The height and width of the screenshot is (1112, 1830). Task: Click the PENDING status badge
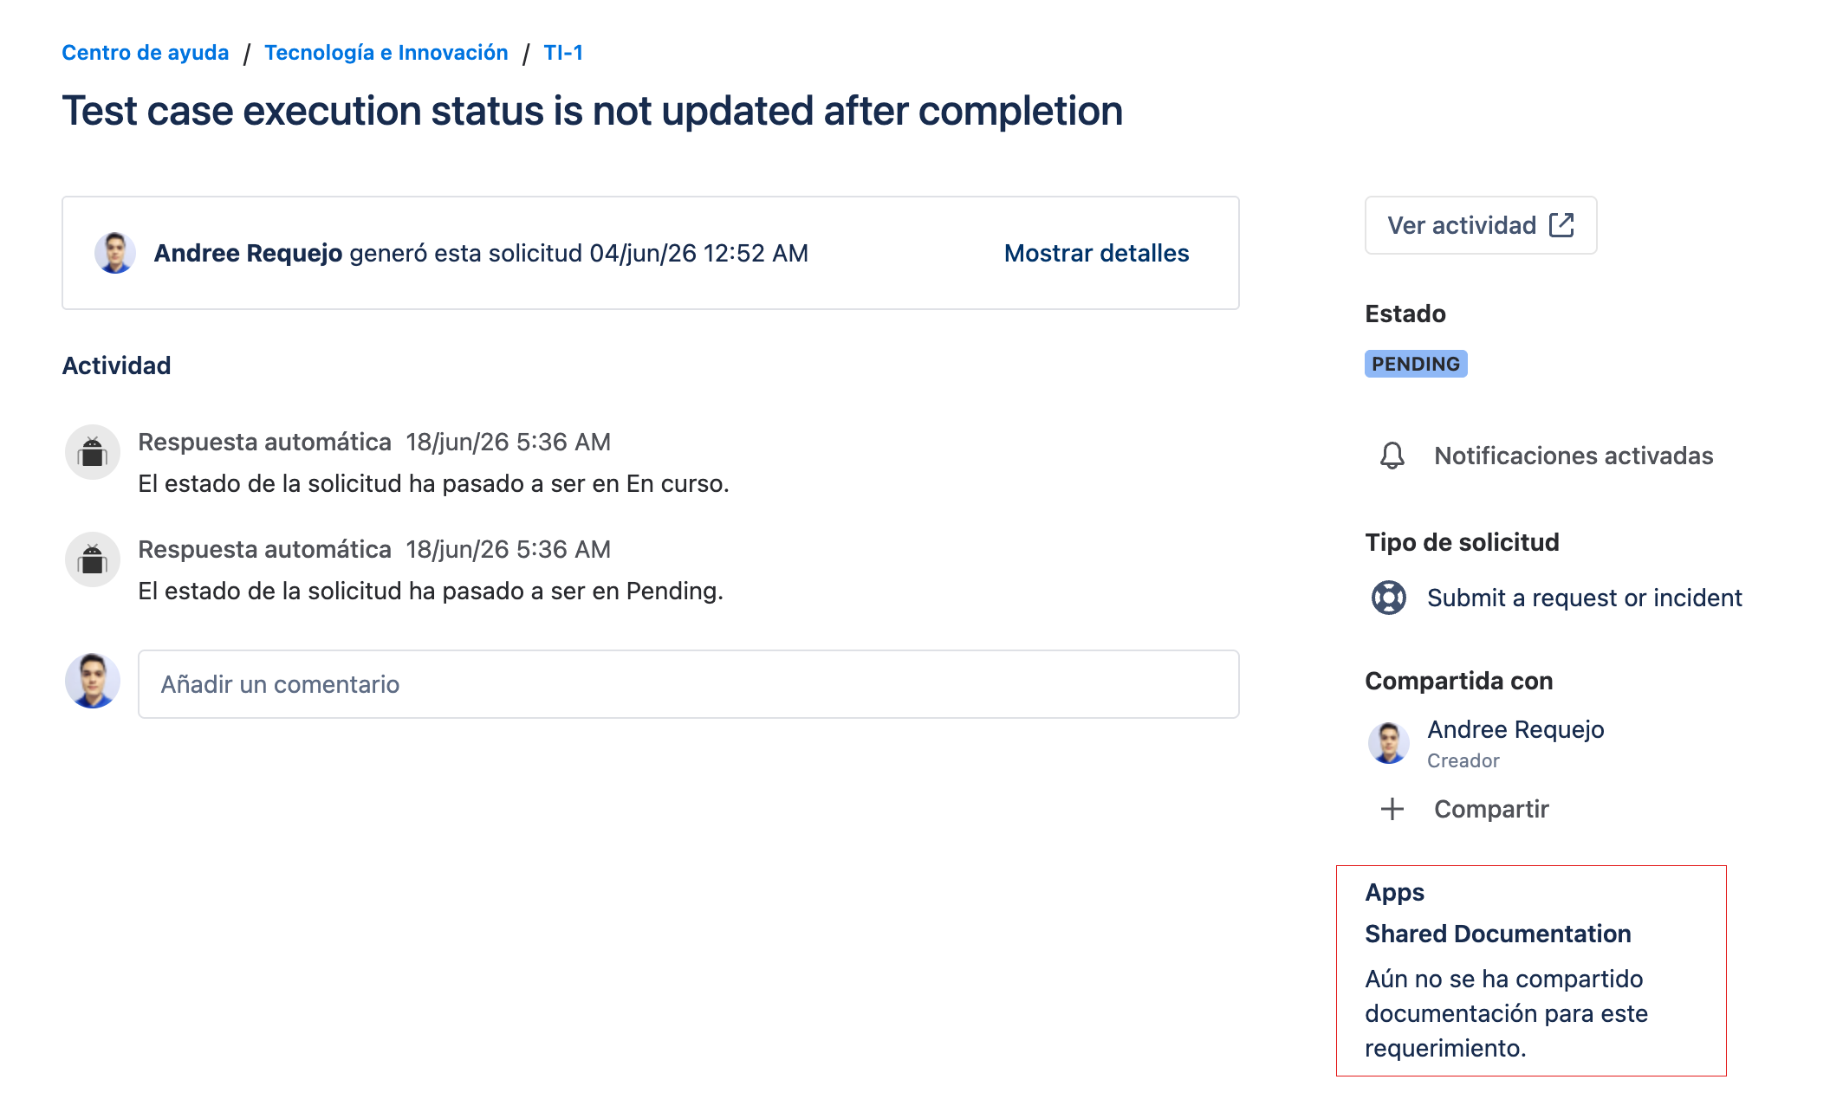point(1416,364)
